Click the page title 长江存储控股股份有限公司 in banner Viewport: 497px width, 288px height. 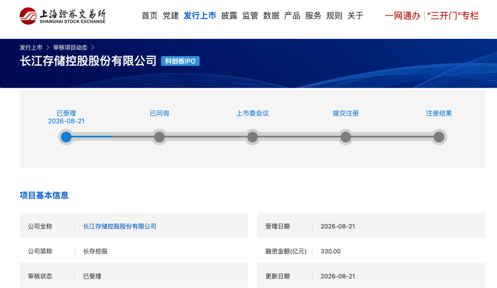(x=88, y=61)
